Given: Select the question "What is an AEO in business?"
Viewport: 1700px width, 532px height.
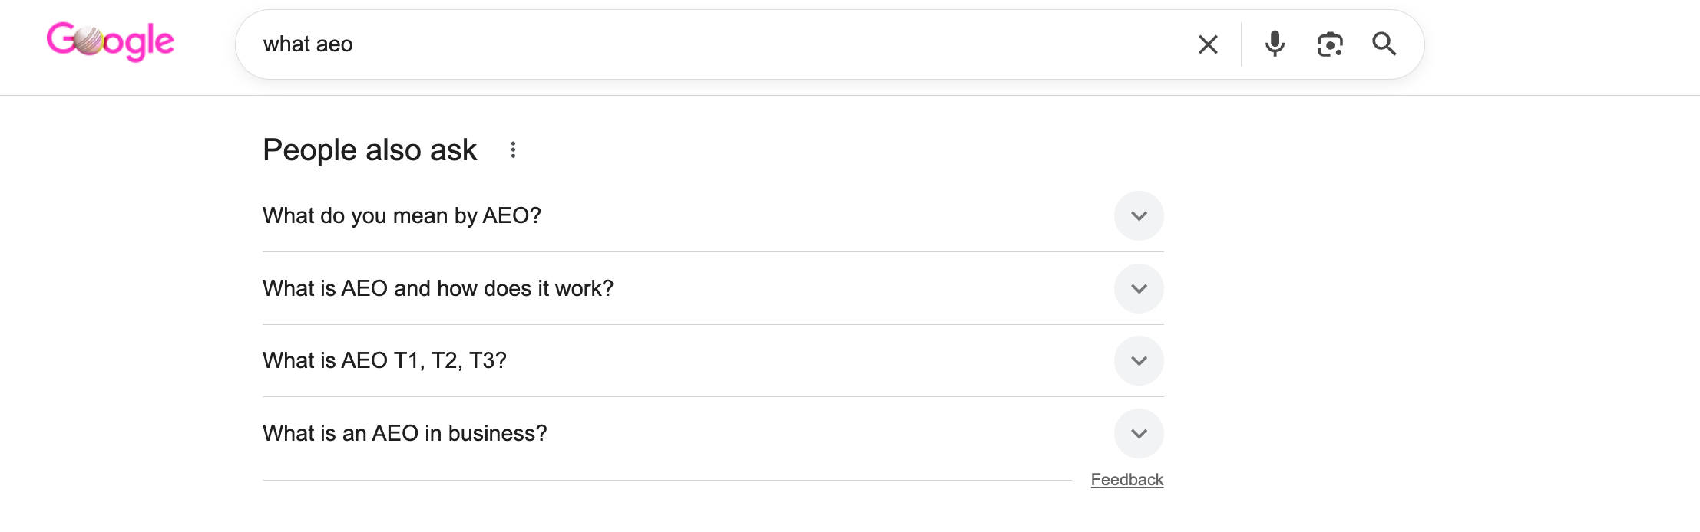Looking at the screenshot, I should tap(405, 432).
